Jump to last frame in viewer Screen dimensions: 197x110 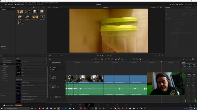point(107,56)
